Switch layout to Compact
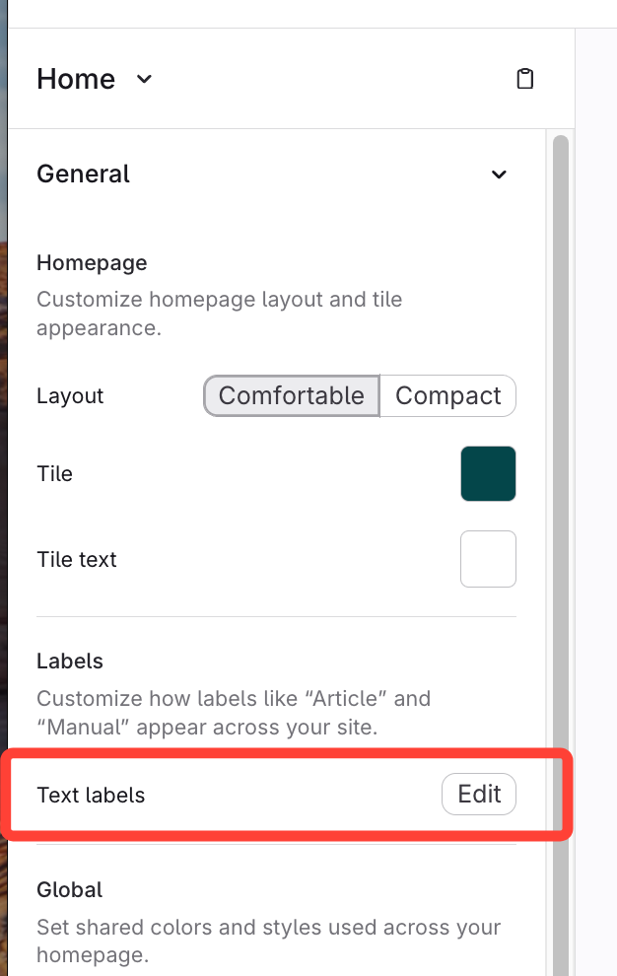 447,396
